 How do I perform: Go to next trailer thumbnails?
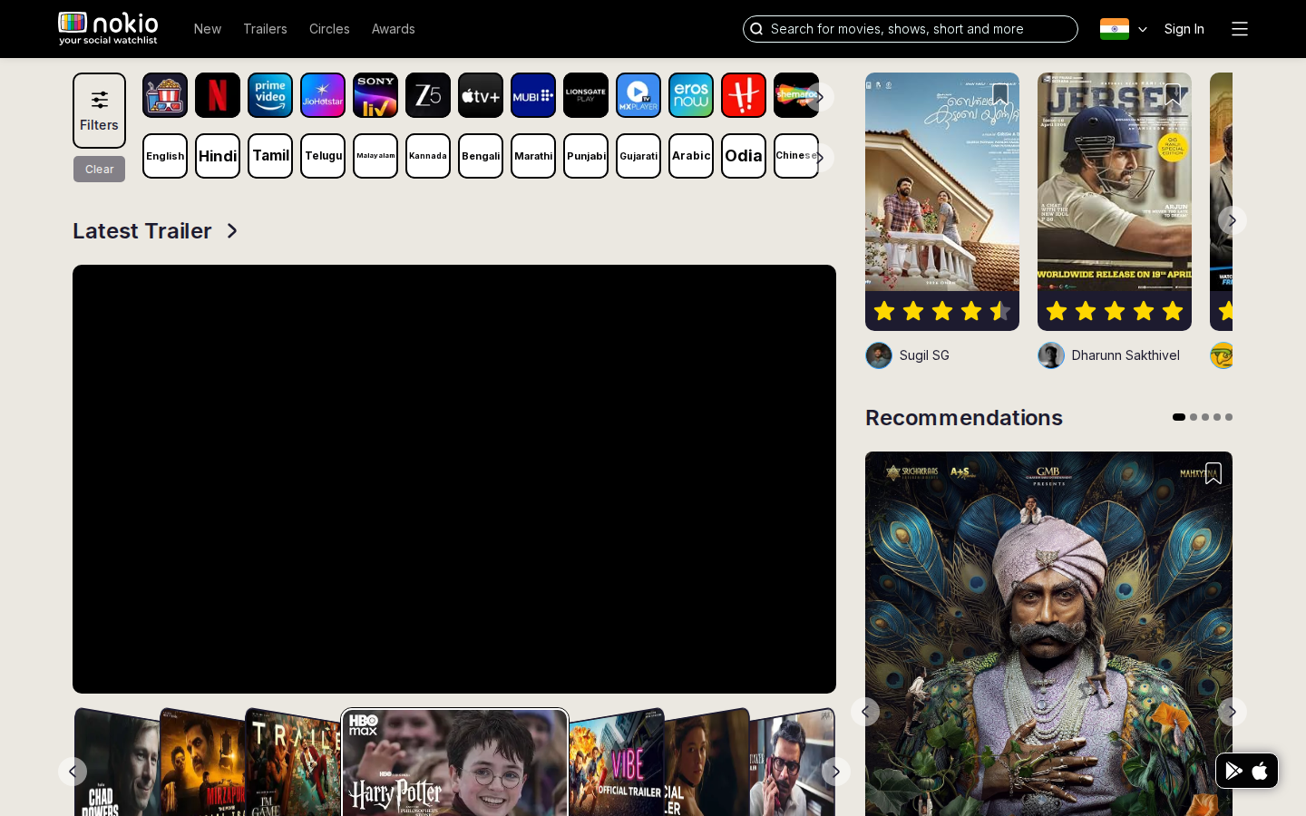[836, 772]
